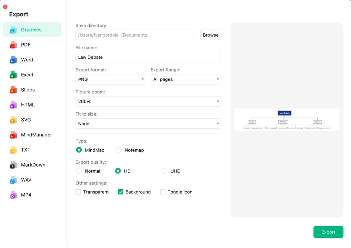This screenshot has height=248, width=351.
Task: Click the MindManager format icon
Action: (x=13, y=135)
